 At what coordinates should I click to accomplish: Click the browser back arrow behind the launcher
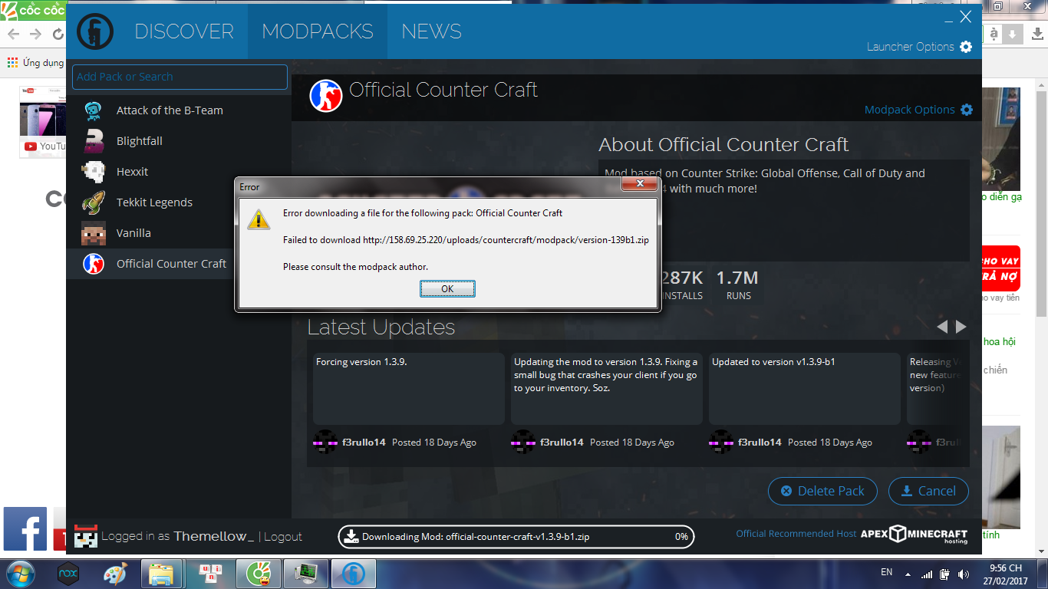click(14, 35)
